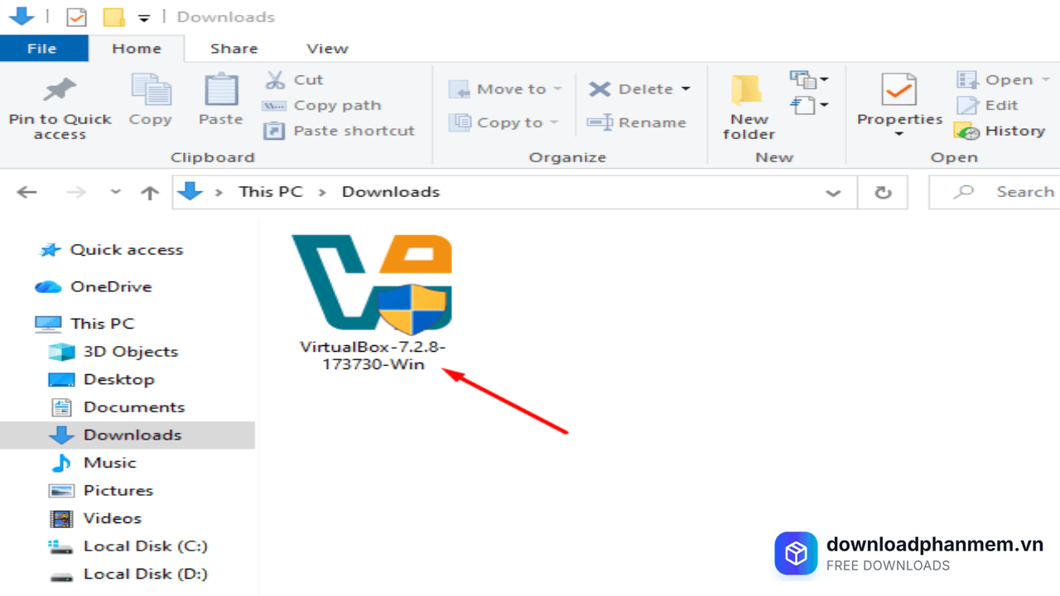This screenshot has width=1060, height=596.
Task: Expand the Move to dropdown
Action: tap(556, 89)
